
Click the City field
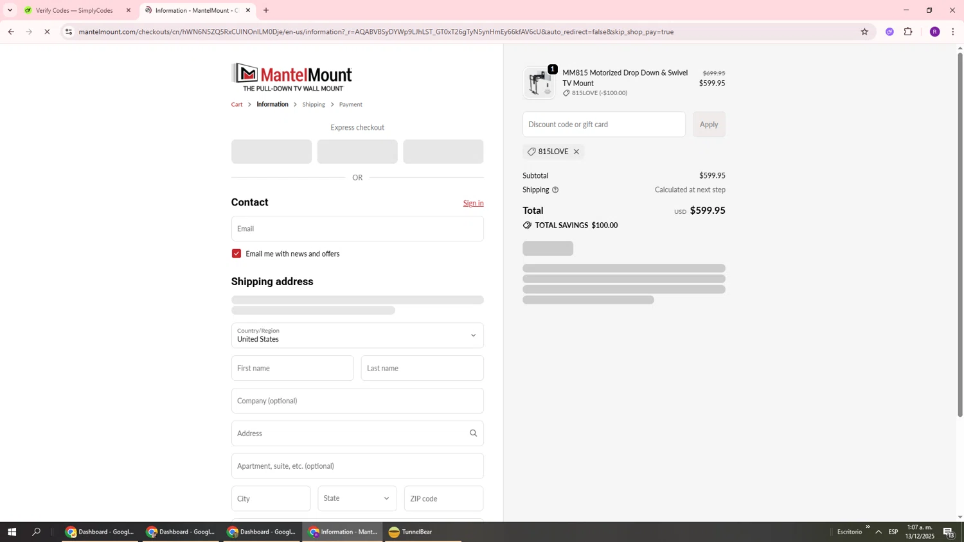click(271, 498)
